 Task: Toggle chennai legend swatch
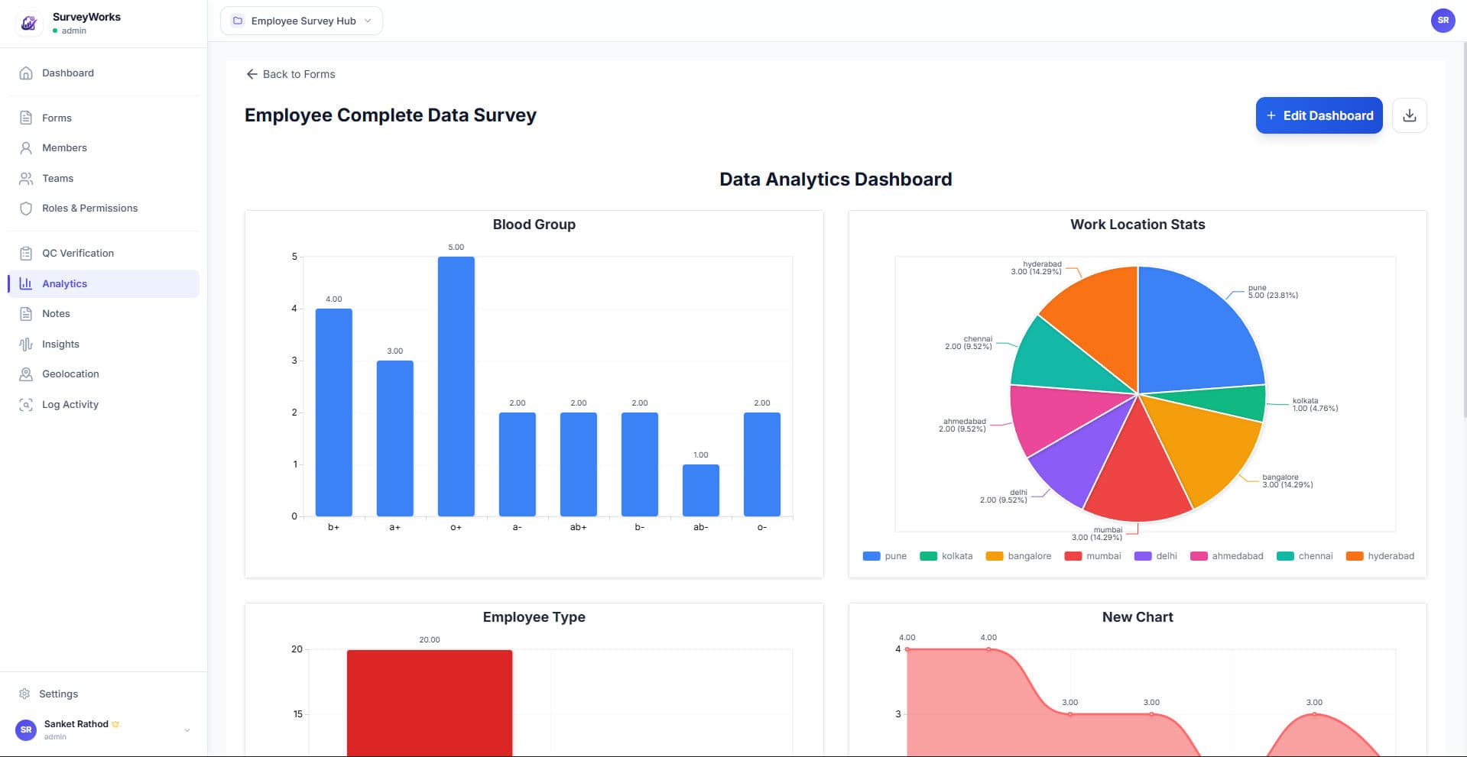[1285, 556]
